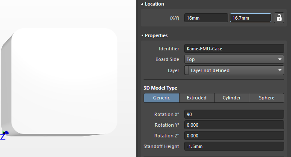Collapse the Properties section
The height and width of the screenshot is (157, 291).
[x=142, y=35]
